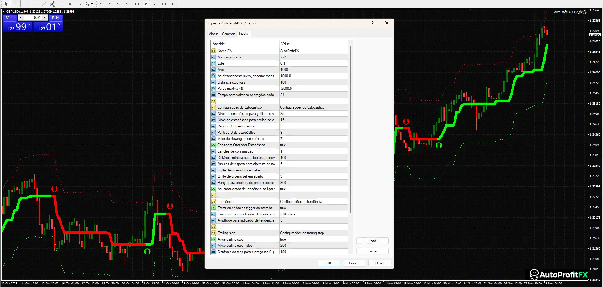Choose the Equidistant Channel tool

coord(52,4)
